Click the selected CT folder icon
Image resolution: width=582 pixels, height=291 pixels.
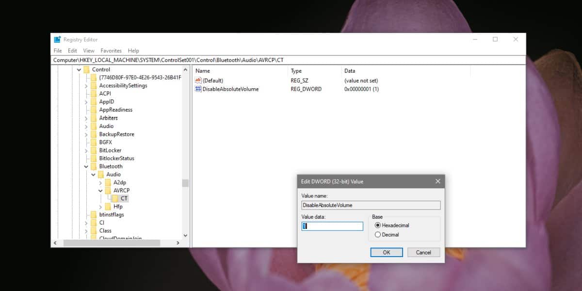coord(115,198)
